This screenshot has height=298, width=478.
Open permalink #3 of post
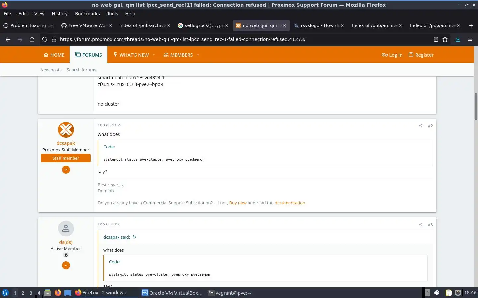tap(430, 225)
